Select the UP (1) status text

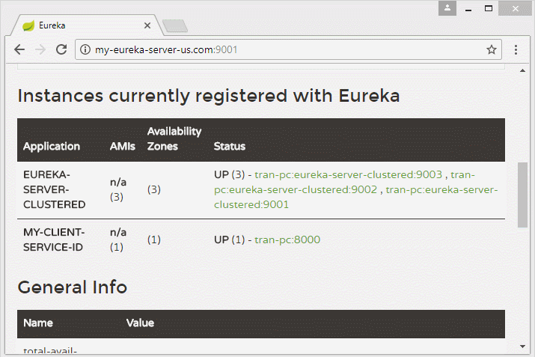[229, 240]
